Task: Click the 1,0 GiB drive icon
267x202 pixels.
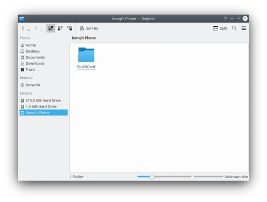Action: click(22, 107)
